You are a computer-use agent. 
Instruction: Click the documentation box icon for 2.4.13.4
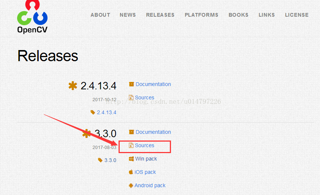[132, 84]
